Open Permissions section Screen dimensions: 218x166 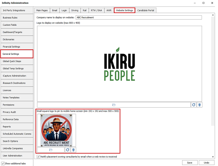(17, 105)
